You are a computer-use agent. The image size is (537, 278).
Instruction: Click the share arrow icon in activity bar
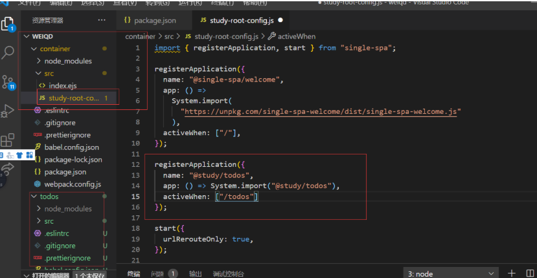(8, 168)
